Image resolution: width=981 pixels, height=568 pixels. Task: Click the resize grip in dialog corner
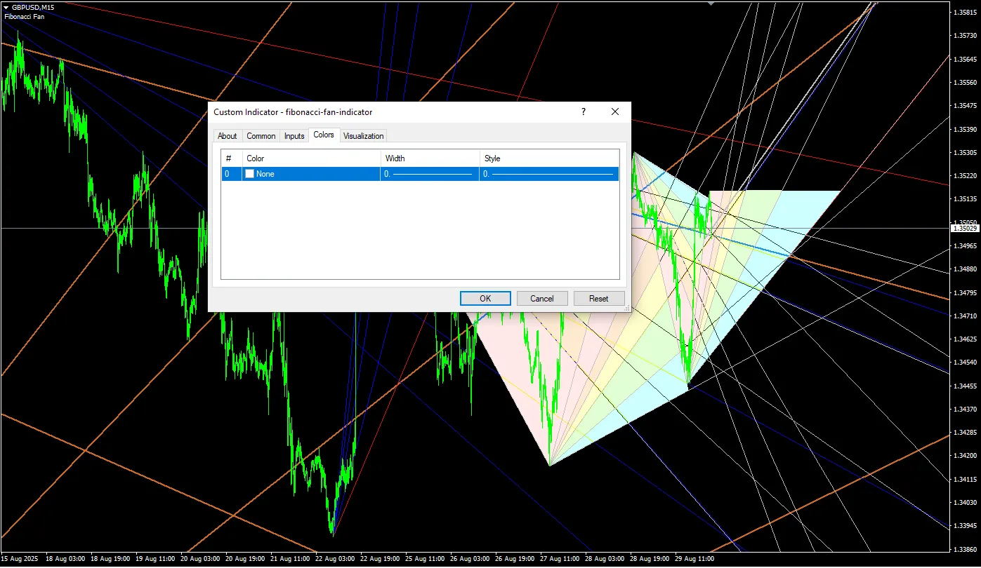point(627,308)
